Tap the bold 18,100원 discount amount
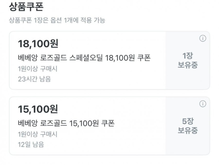The image size is (219, 165). [38, 44]
